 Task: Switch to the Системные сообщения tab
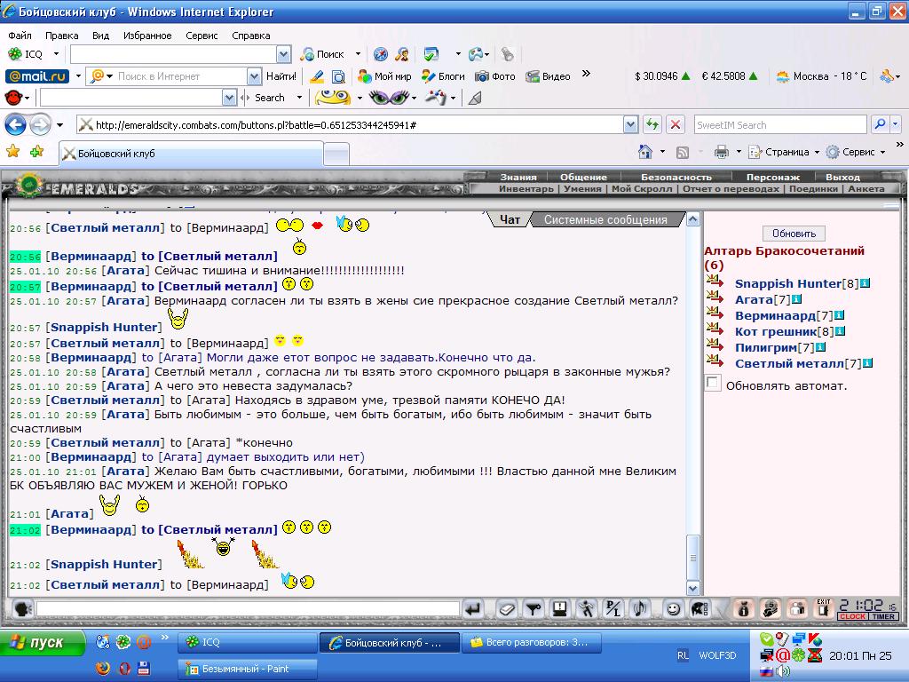click(605, 220)
